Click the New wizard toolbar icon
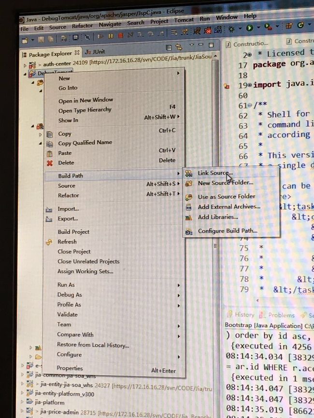314x418 pixels. point(25,40)
